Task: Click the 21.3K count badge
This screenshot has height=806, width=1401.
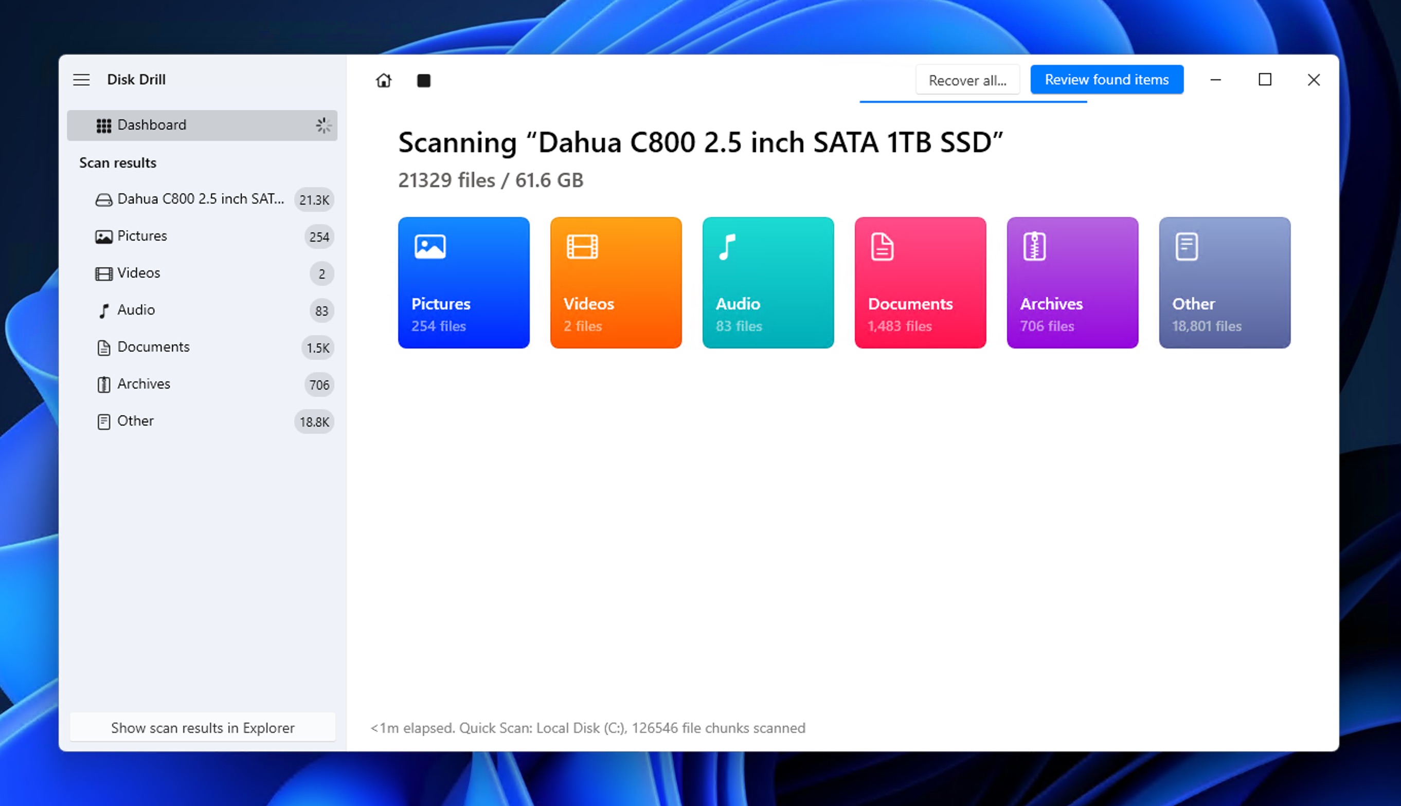Action: click(x=314, y=200)
